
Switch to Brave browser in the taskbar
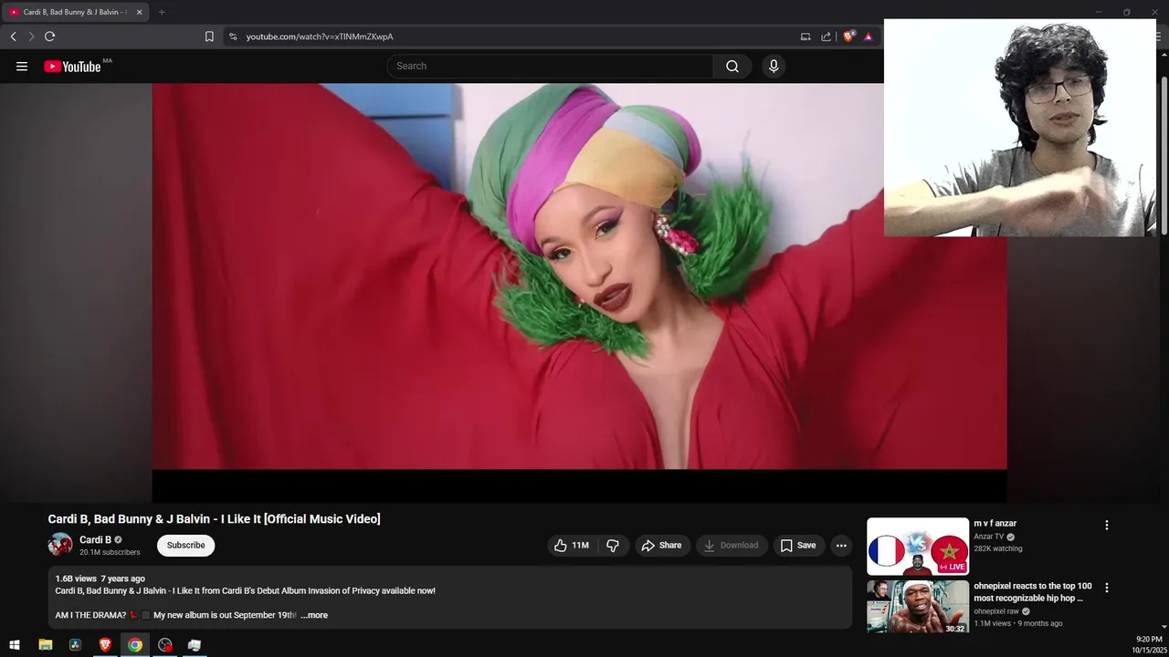105,645
